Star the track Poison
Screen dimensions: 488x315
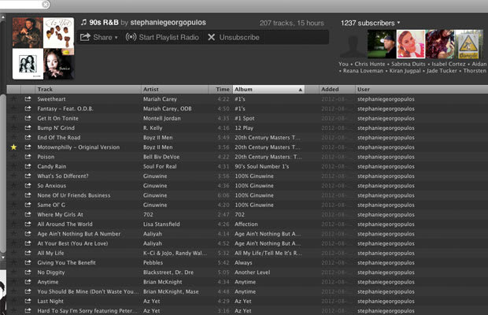click(x=13, y=157)
